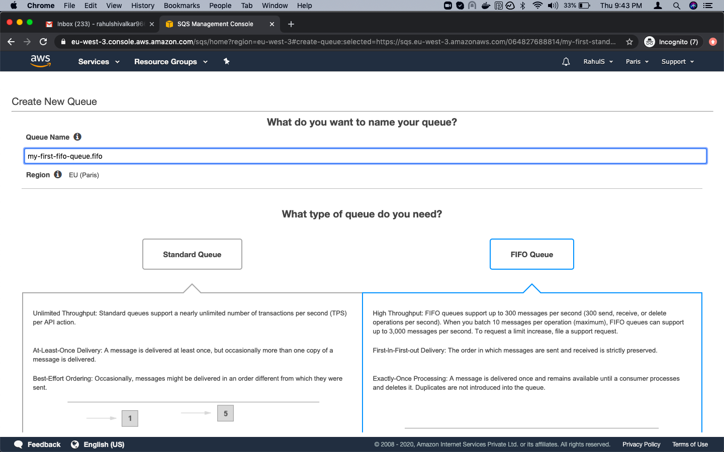Bookmark this page with the star icon
The height and width of the screenshot is (452, 724).
tap(629, 42)
